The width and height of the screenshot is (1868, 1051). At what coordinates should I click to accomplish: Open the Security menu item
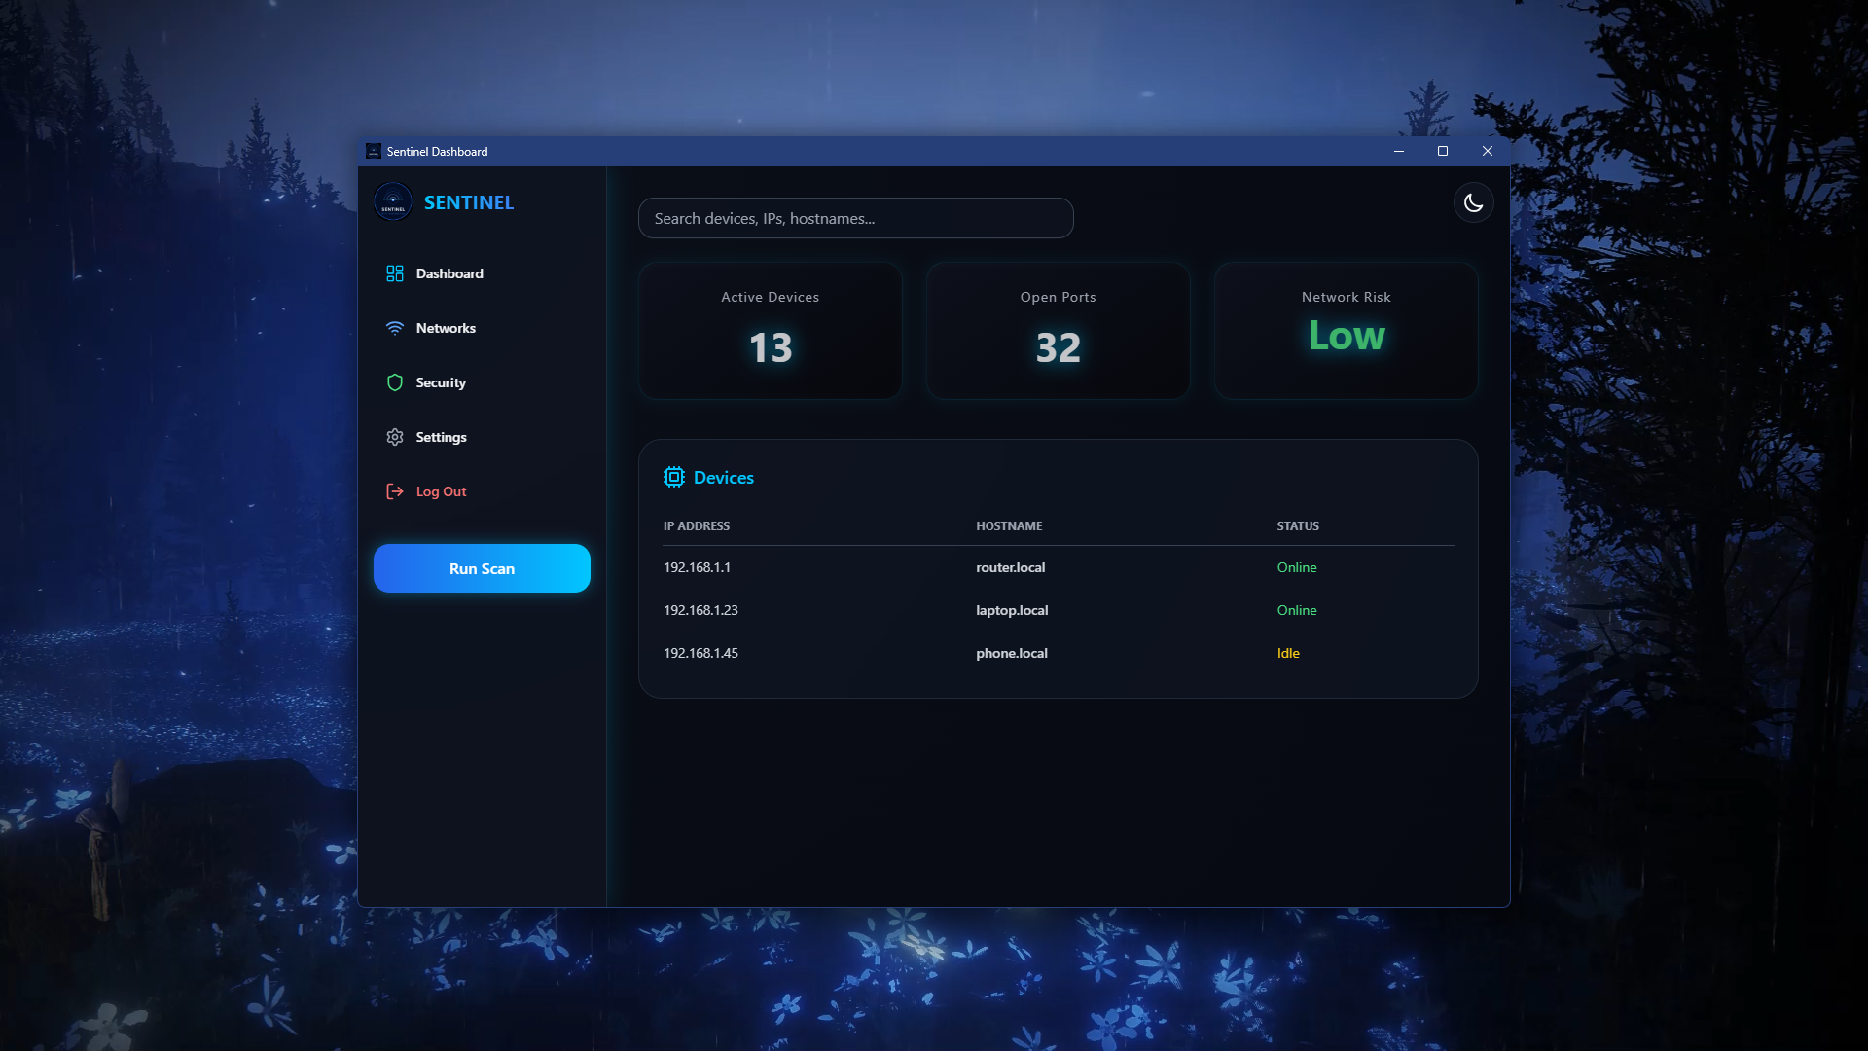(x=441, y=382)
